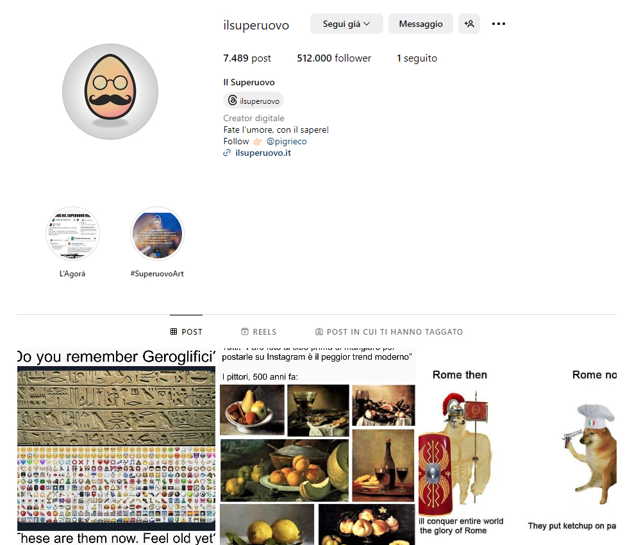Open the Geroglifici emoji meme post
The height and width of the screenshot is (545, 641).
click(116, 446)
